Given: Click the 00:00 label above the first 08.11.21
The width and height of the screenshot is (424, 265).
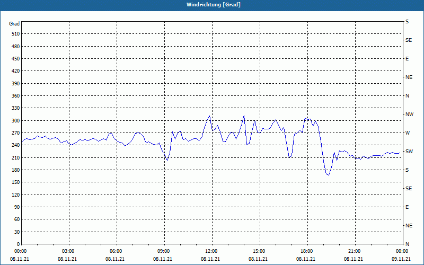Looking at the screenshot, I should (x=20, y=251).
